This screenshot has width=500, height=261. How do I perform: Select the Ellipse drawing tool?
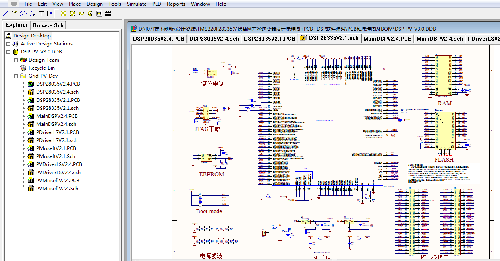point(81,13)
